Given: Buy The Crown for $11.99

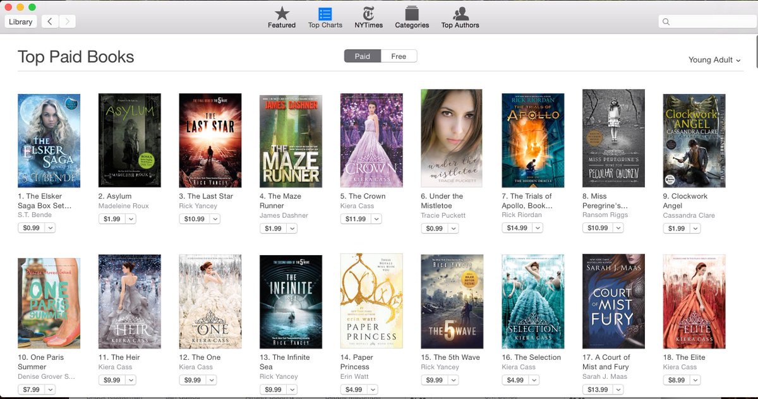Looking at the screenshot, I should [356, 219].
